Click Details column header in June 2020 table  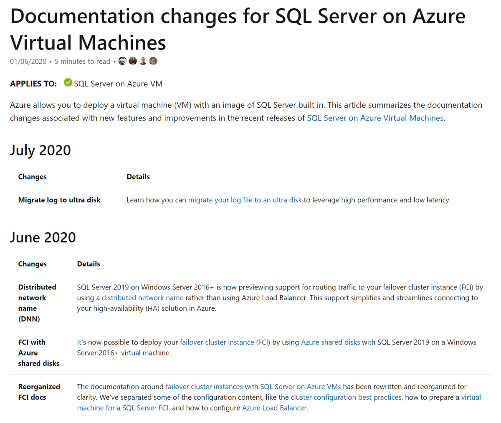(x=89, y=264)
